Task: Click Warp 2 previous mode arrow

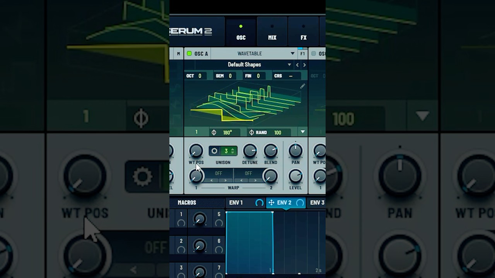Action: [242, 180]
